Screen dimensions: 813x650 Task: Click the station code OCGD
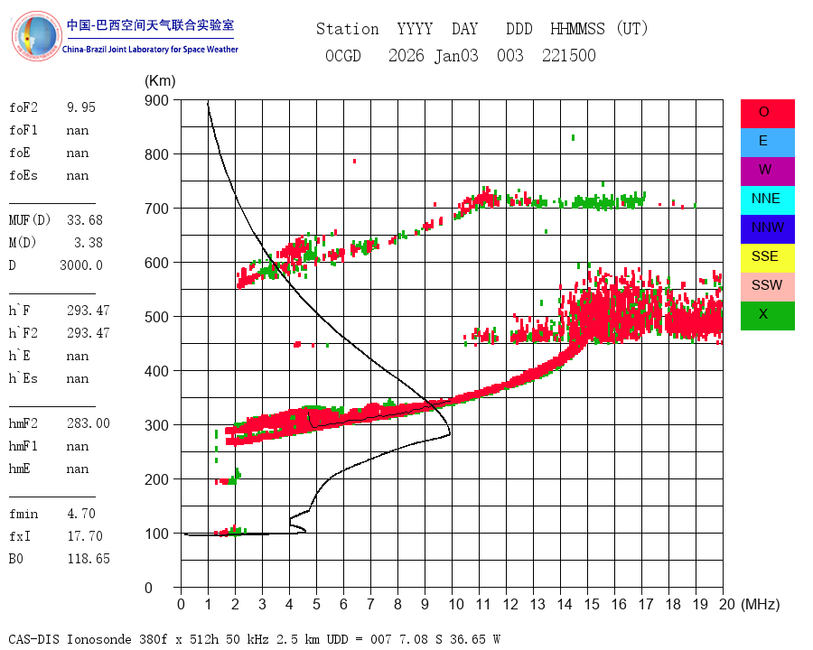[x=343, y=55]
